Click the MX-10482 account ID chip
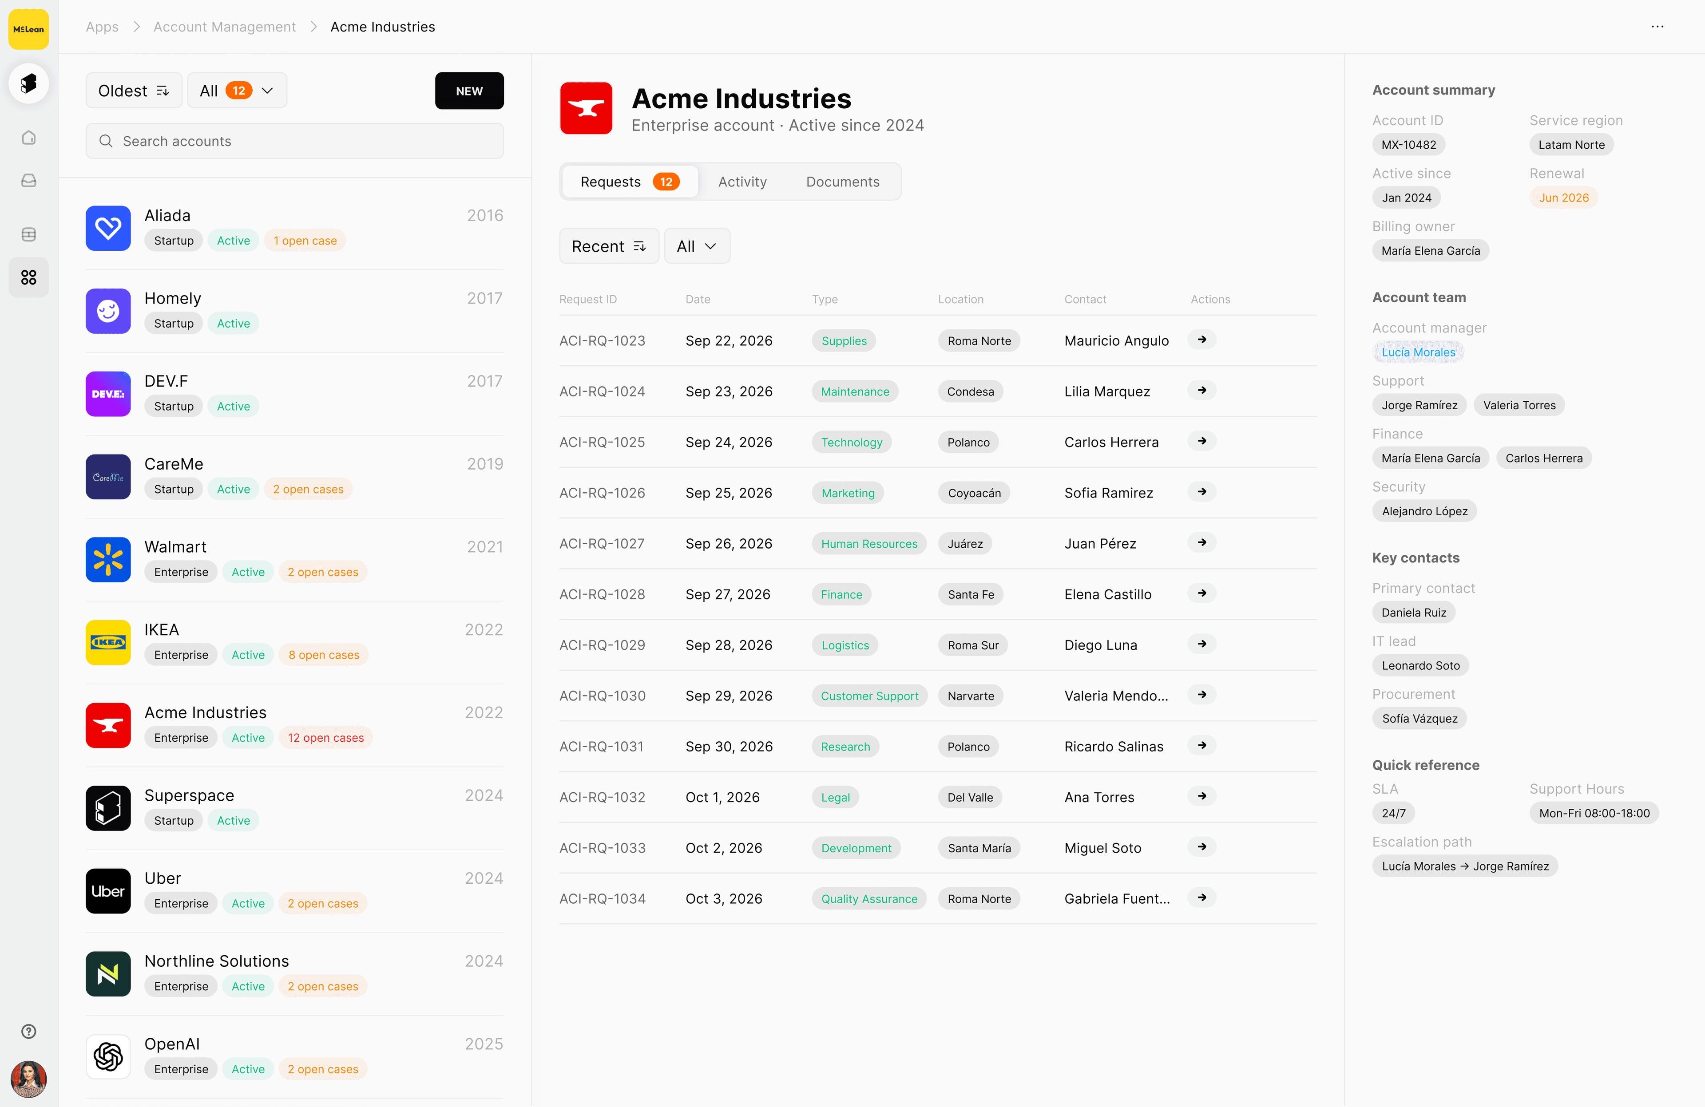 1408,145
